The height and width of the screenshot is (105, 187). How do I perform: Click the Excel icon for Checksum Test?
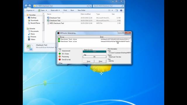click(48, 20)
